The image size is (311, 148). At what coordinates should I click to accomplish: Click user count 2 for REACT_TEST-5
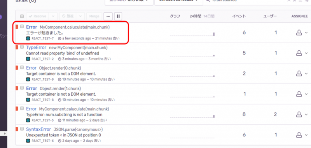coord(276,114)
